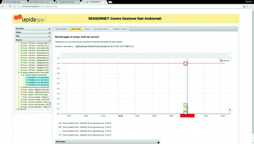Open the Caricamento sensori tab
254x144 pixels.
(x=101, y=29)
